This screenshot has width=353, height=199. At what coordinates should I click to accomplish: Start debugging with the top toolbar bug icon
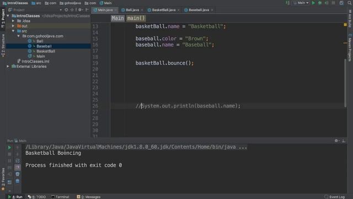[x=320, y=3]
